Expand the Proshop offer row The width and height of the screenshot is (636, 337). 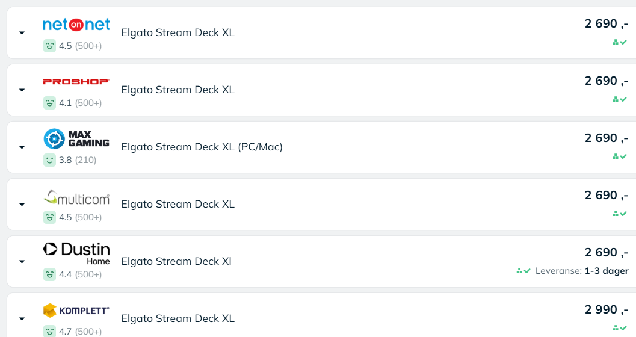click(22, 90)
